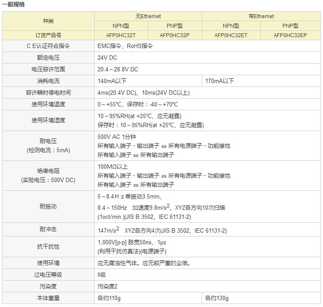The image size is (323, 307).
Task: Select product number AFP0HC32EP
Action: (x=290, y=35)
